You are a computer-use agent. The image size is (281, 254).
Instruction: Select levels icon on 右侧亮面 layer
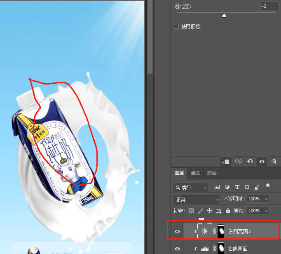pyautogui.click(x=205, y=249)
